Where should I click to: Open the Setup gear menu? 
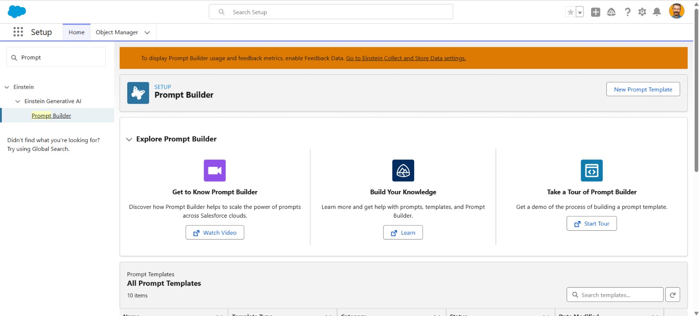point(642,12)
